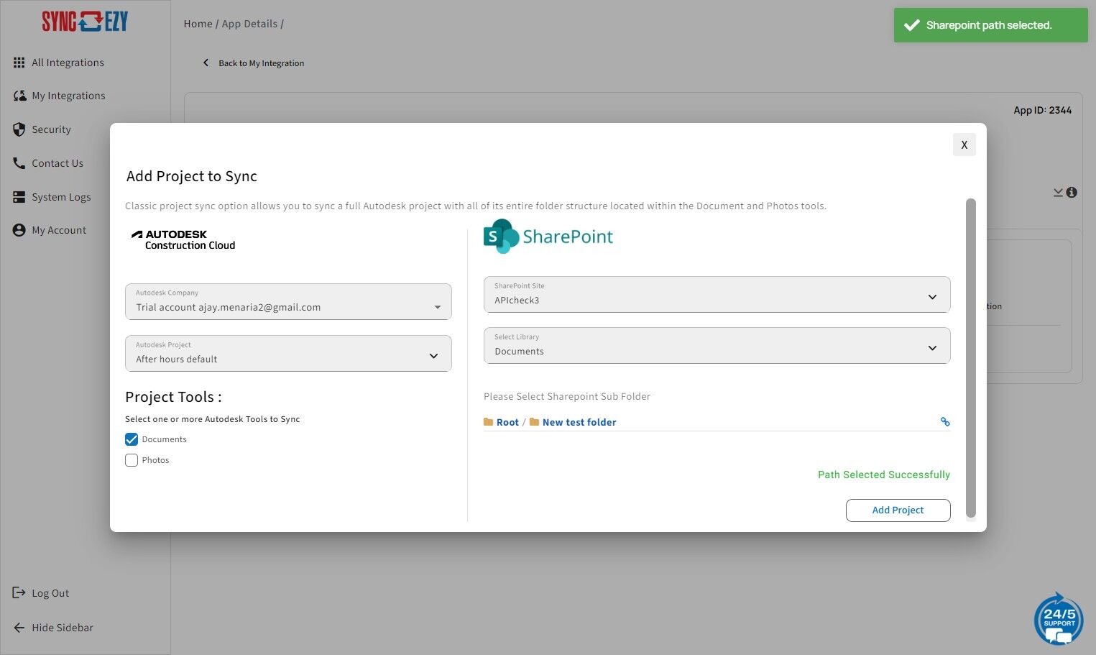This screenshot has height=655, width=1096.
Task: Click Hide Sidebar
Action: click(63, 628)
